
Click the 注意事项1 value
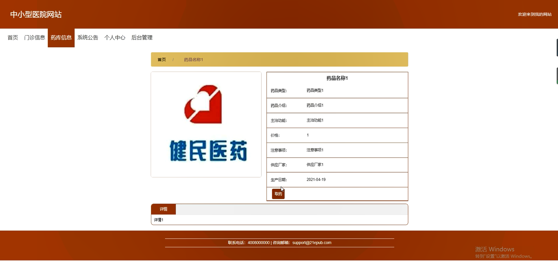tap(315, 150)
